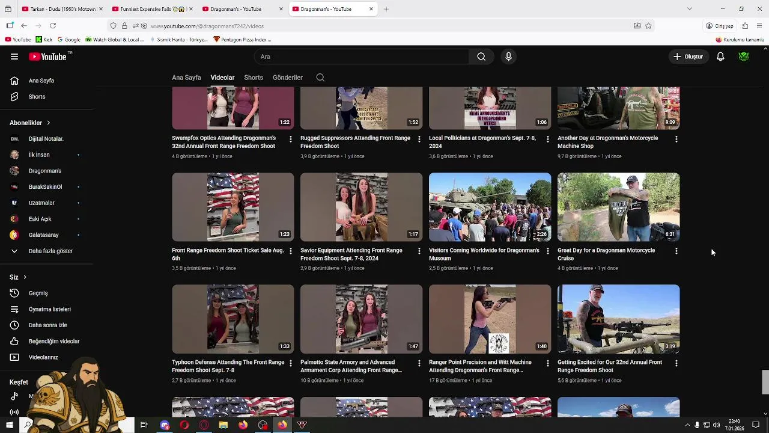Image resolution: width=769 pixels, height=433 pixels.
Task: Open the notifications bell
Action: pos(720,57)
